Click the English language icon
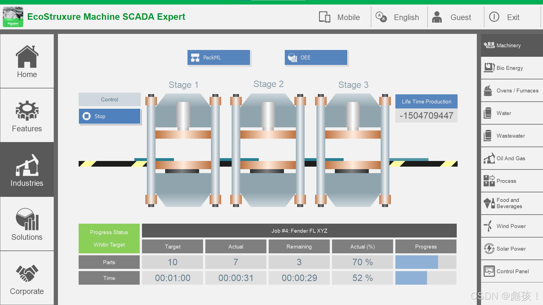The height and width of the screenshot is (305, 543). (381, 17)
